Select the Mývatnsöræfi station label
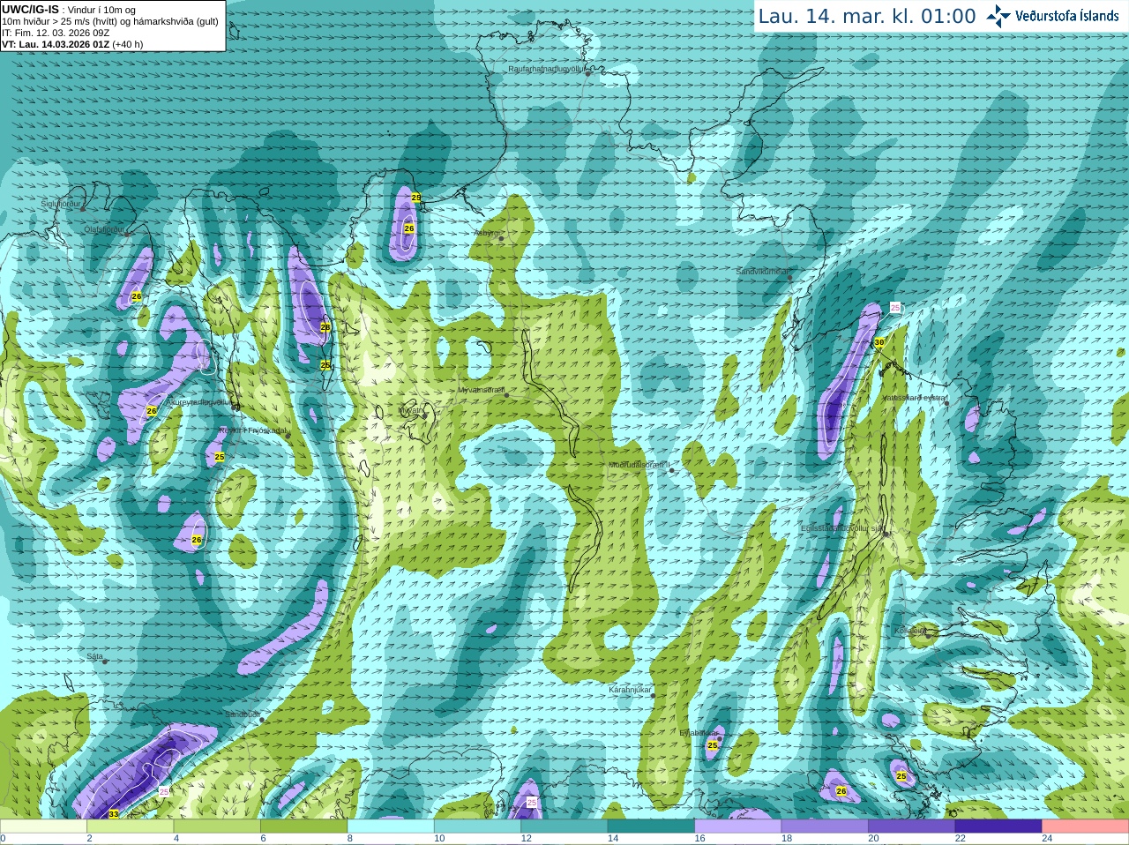Viewport: 1129px width, 845px height. pos(481,390)
